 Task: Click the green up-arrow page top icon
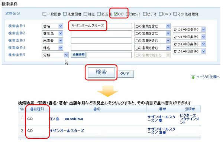click(x=193, y=77)
